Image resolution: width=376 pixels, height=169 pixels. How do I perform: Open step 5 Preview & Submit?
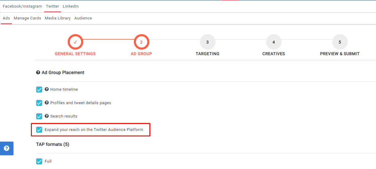click(340, 42)
